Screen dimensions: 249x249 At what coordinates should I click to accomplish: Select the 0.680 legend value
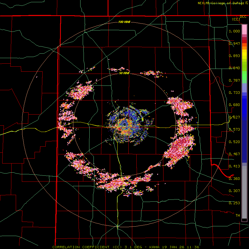[234, 105]
